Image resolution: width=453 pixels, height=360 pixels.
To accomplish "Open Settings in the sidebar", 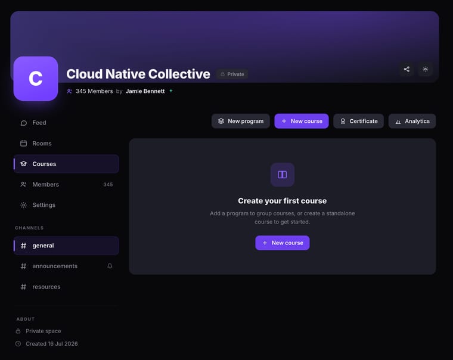I will coord(66,205).
